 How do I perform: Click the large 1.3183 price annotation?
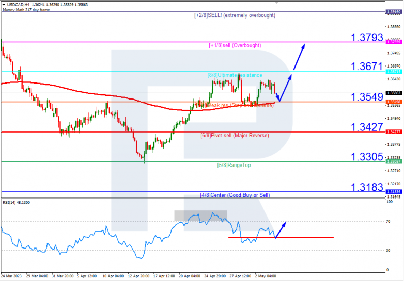[367, 187]
